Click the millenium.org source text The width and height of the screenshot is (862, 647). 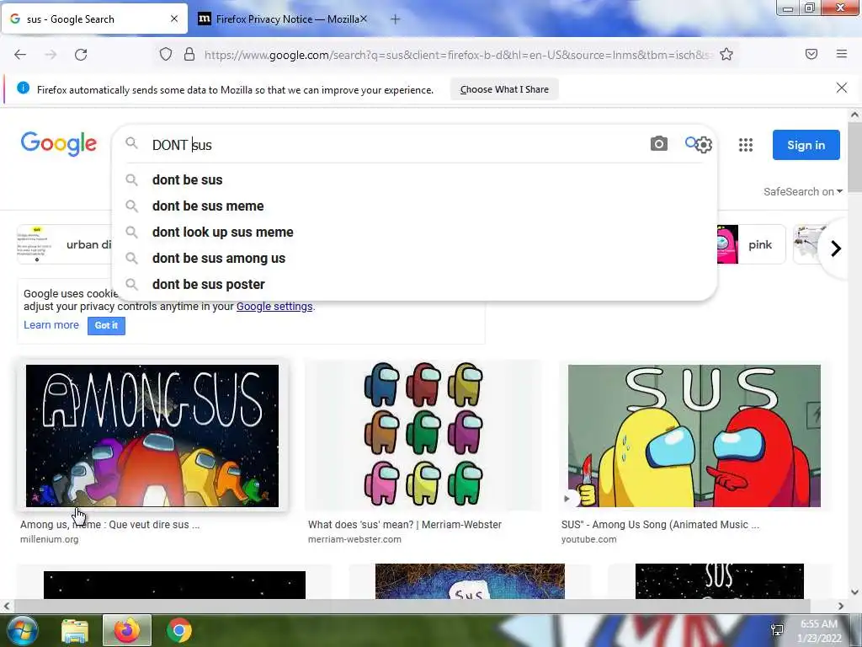(50, 539)
